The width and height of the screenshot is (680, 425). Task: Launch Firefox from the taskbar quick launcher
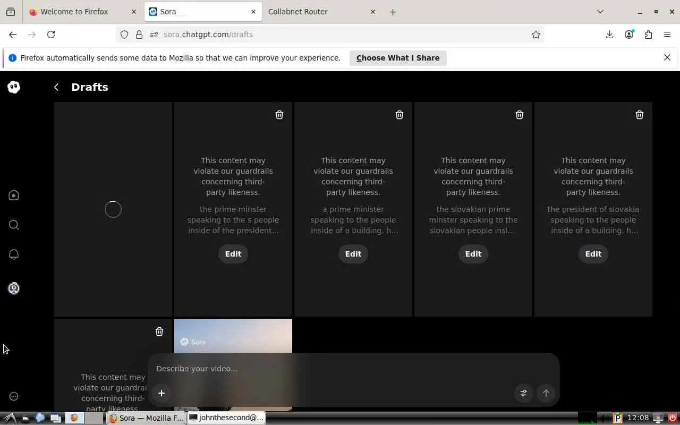pos(74,418)
